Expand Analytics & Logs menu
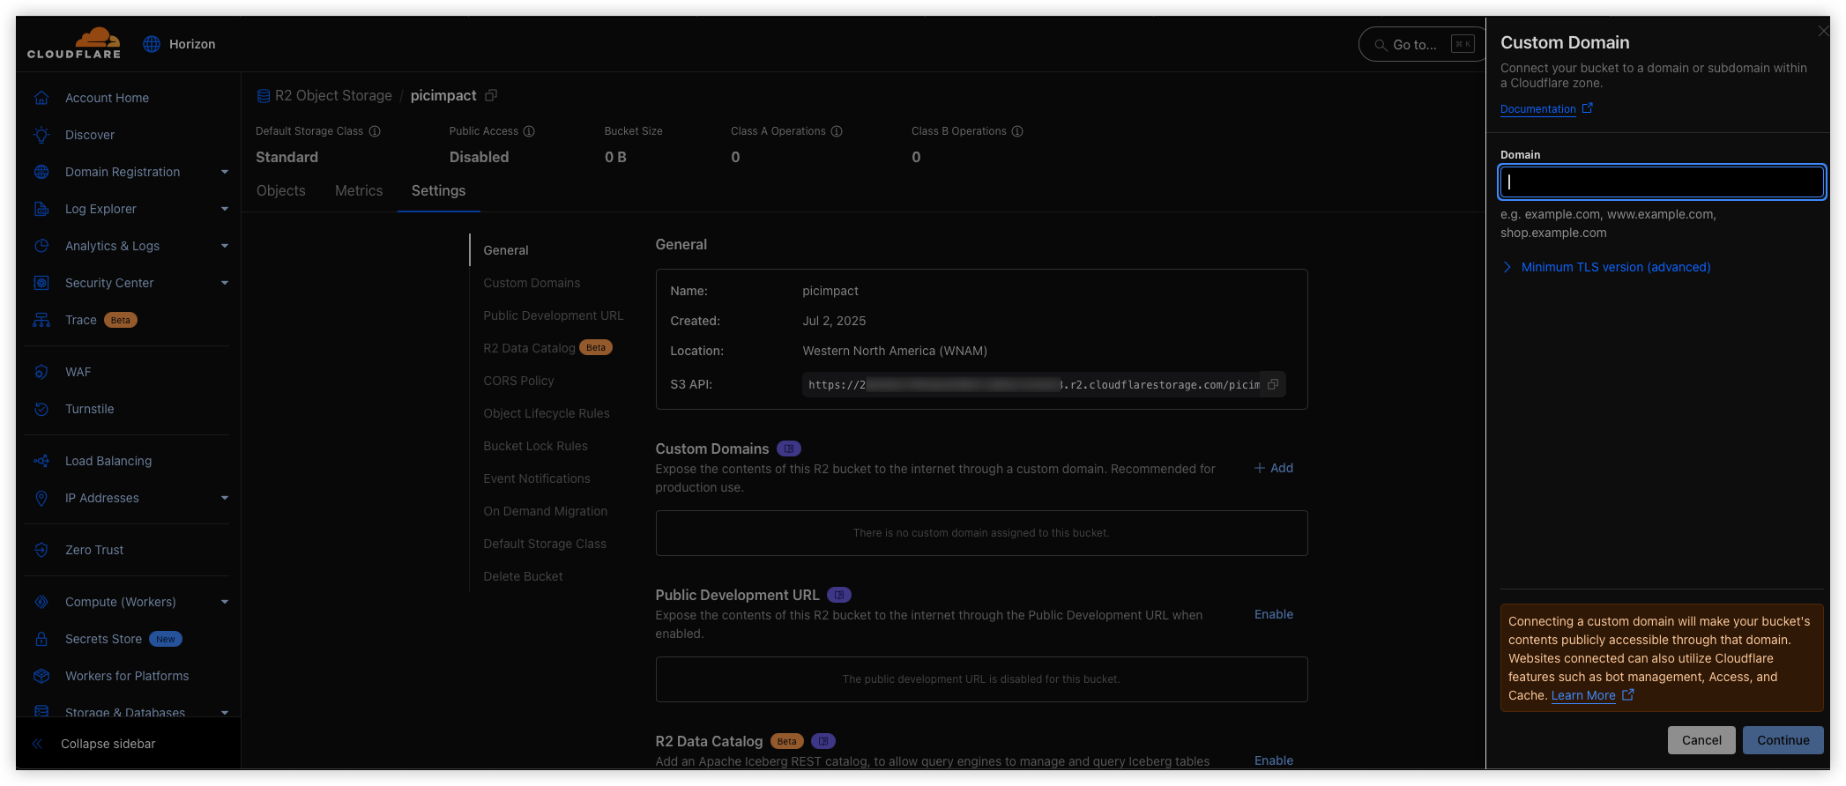The width and height of the screenshot is (1846, 786). [225, 246]
